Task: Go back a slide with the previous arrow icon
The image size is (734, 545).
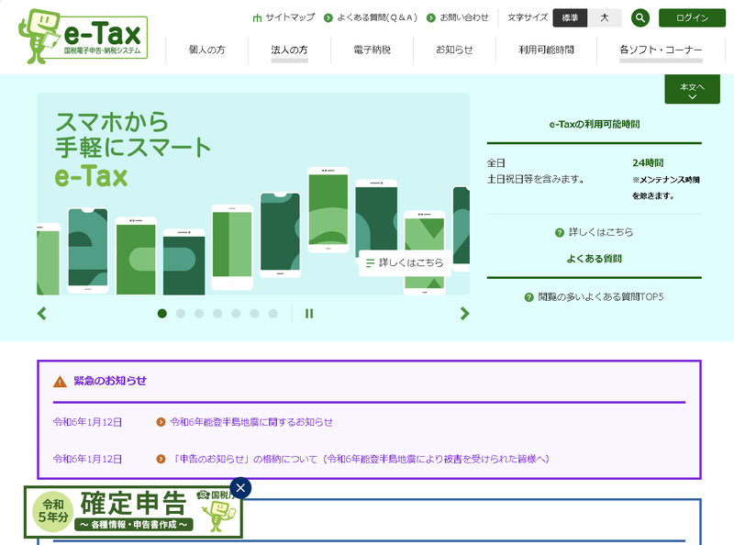Action: (41, 313)
